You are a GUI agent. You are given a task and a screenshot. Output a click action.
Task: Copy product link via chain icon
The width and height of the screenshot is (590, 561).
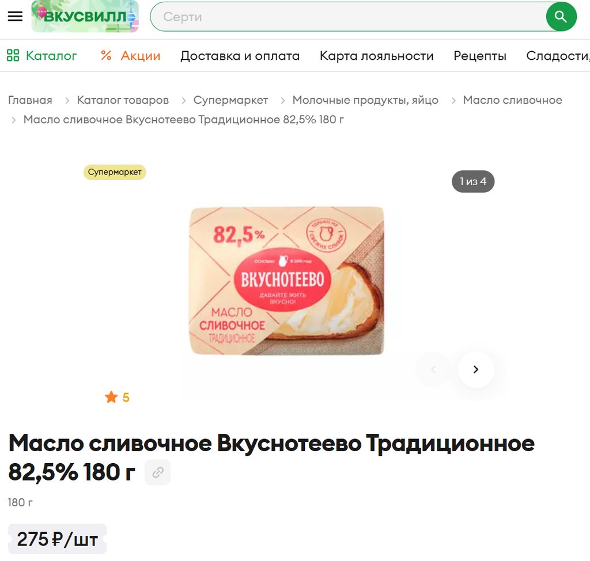(158, 472)
